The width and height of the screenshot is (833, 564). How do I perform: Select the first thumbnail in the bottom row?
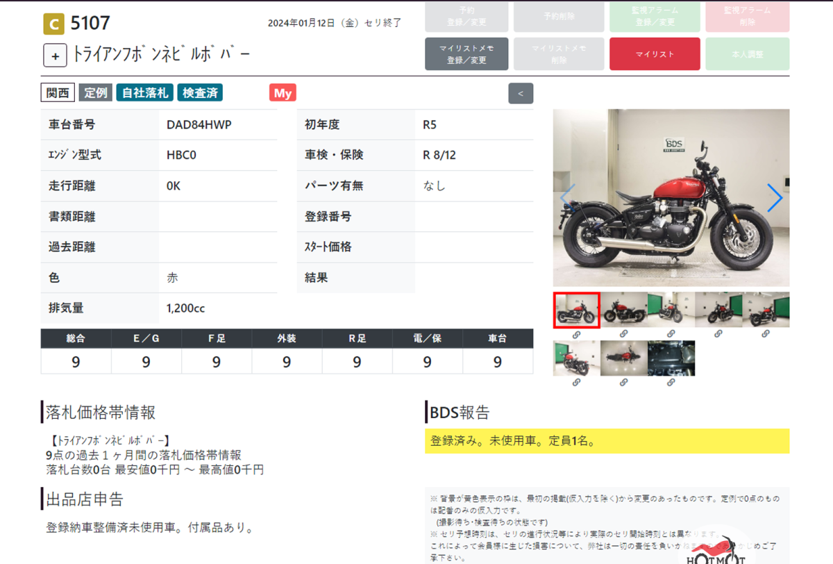tap(576, 358)
